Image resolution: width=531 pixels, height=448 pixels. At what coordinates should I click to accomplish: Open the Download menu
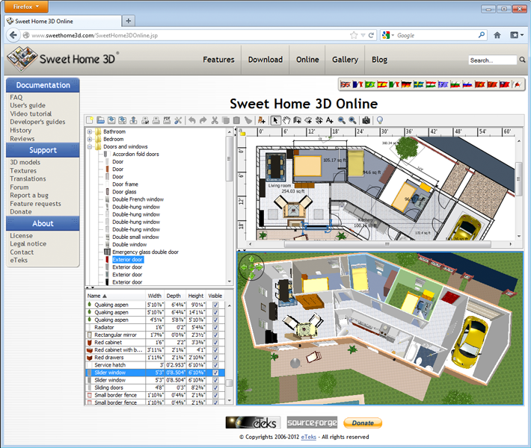point(265,60)
